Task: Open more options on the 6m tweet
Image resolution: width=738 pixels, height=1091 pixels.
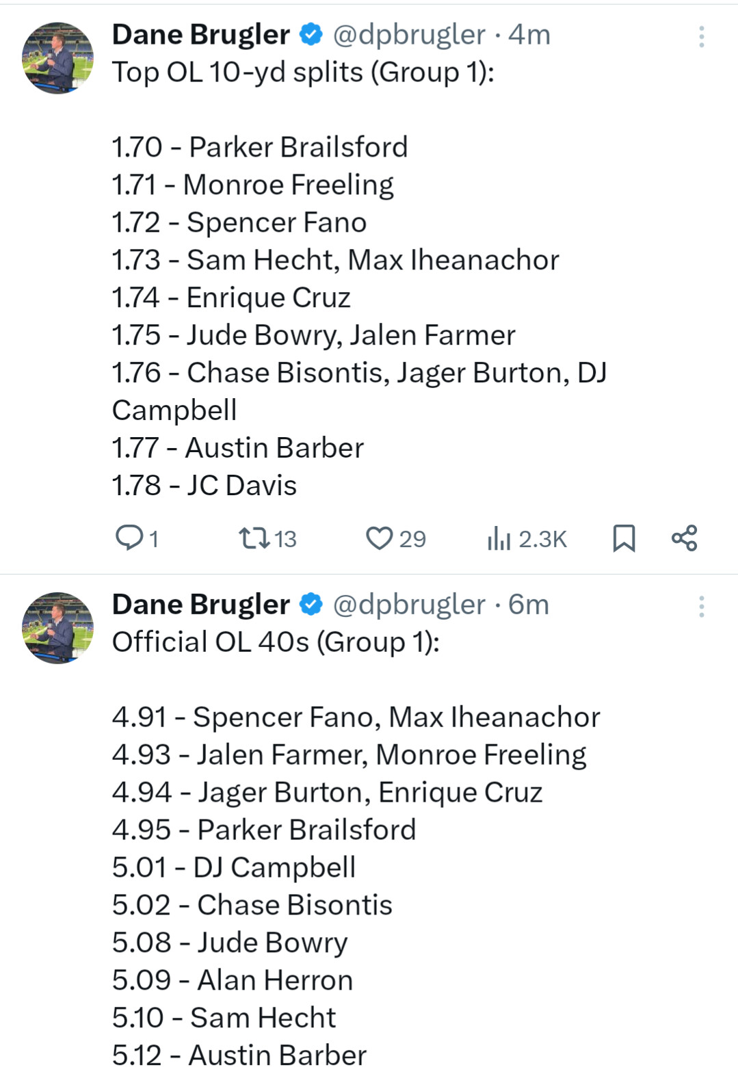Action: [x=701, y=607]
